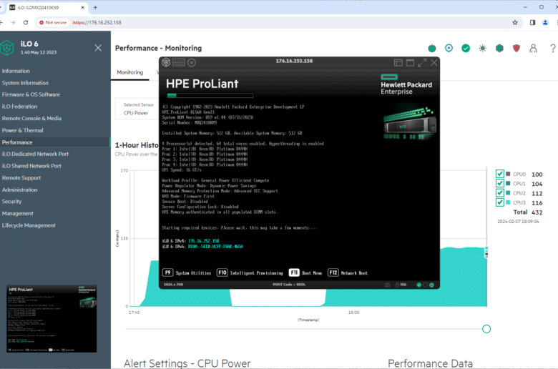Image resolution: width=558 pixels, height=369 pixels.
Task: Switch console to windowed view icon
Action: [x=411, y=63]
